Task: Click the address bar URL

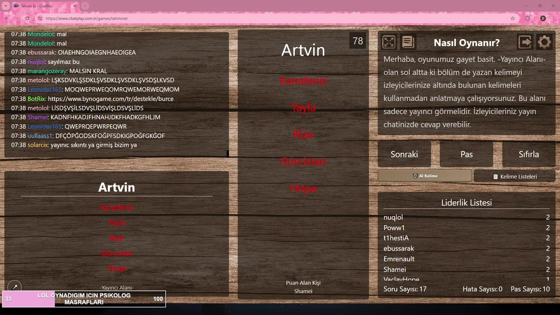Action: pos(87,19)
